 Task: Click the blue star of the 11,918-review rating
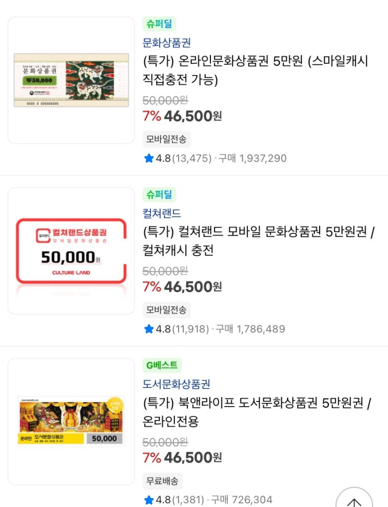(x=149, y=329)
